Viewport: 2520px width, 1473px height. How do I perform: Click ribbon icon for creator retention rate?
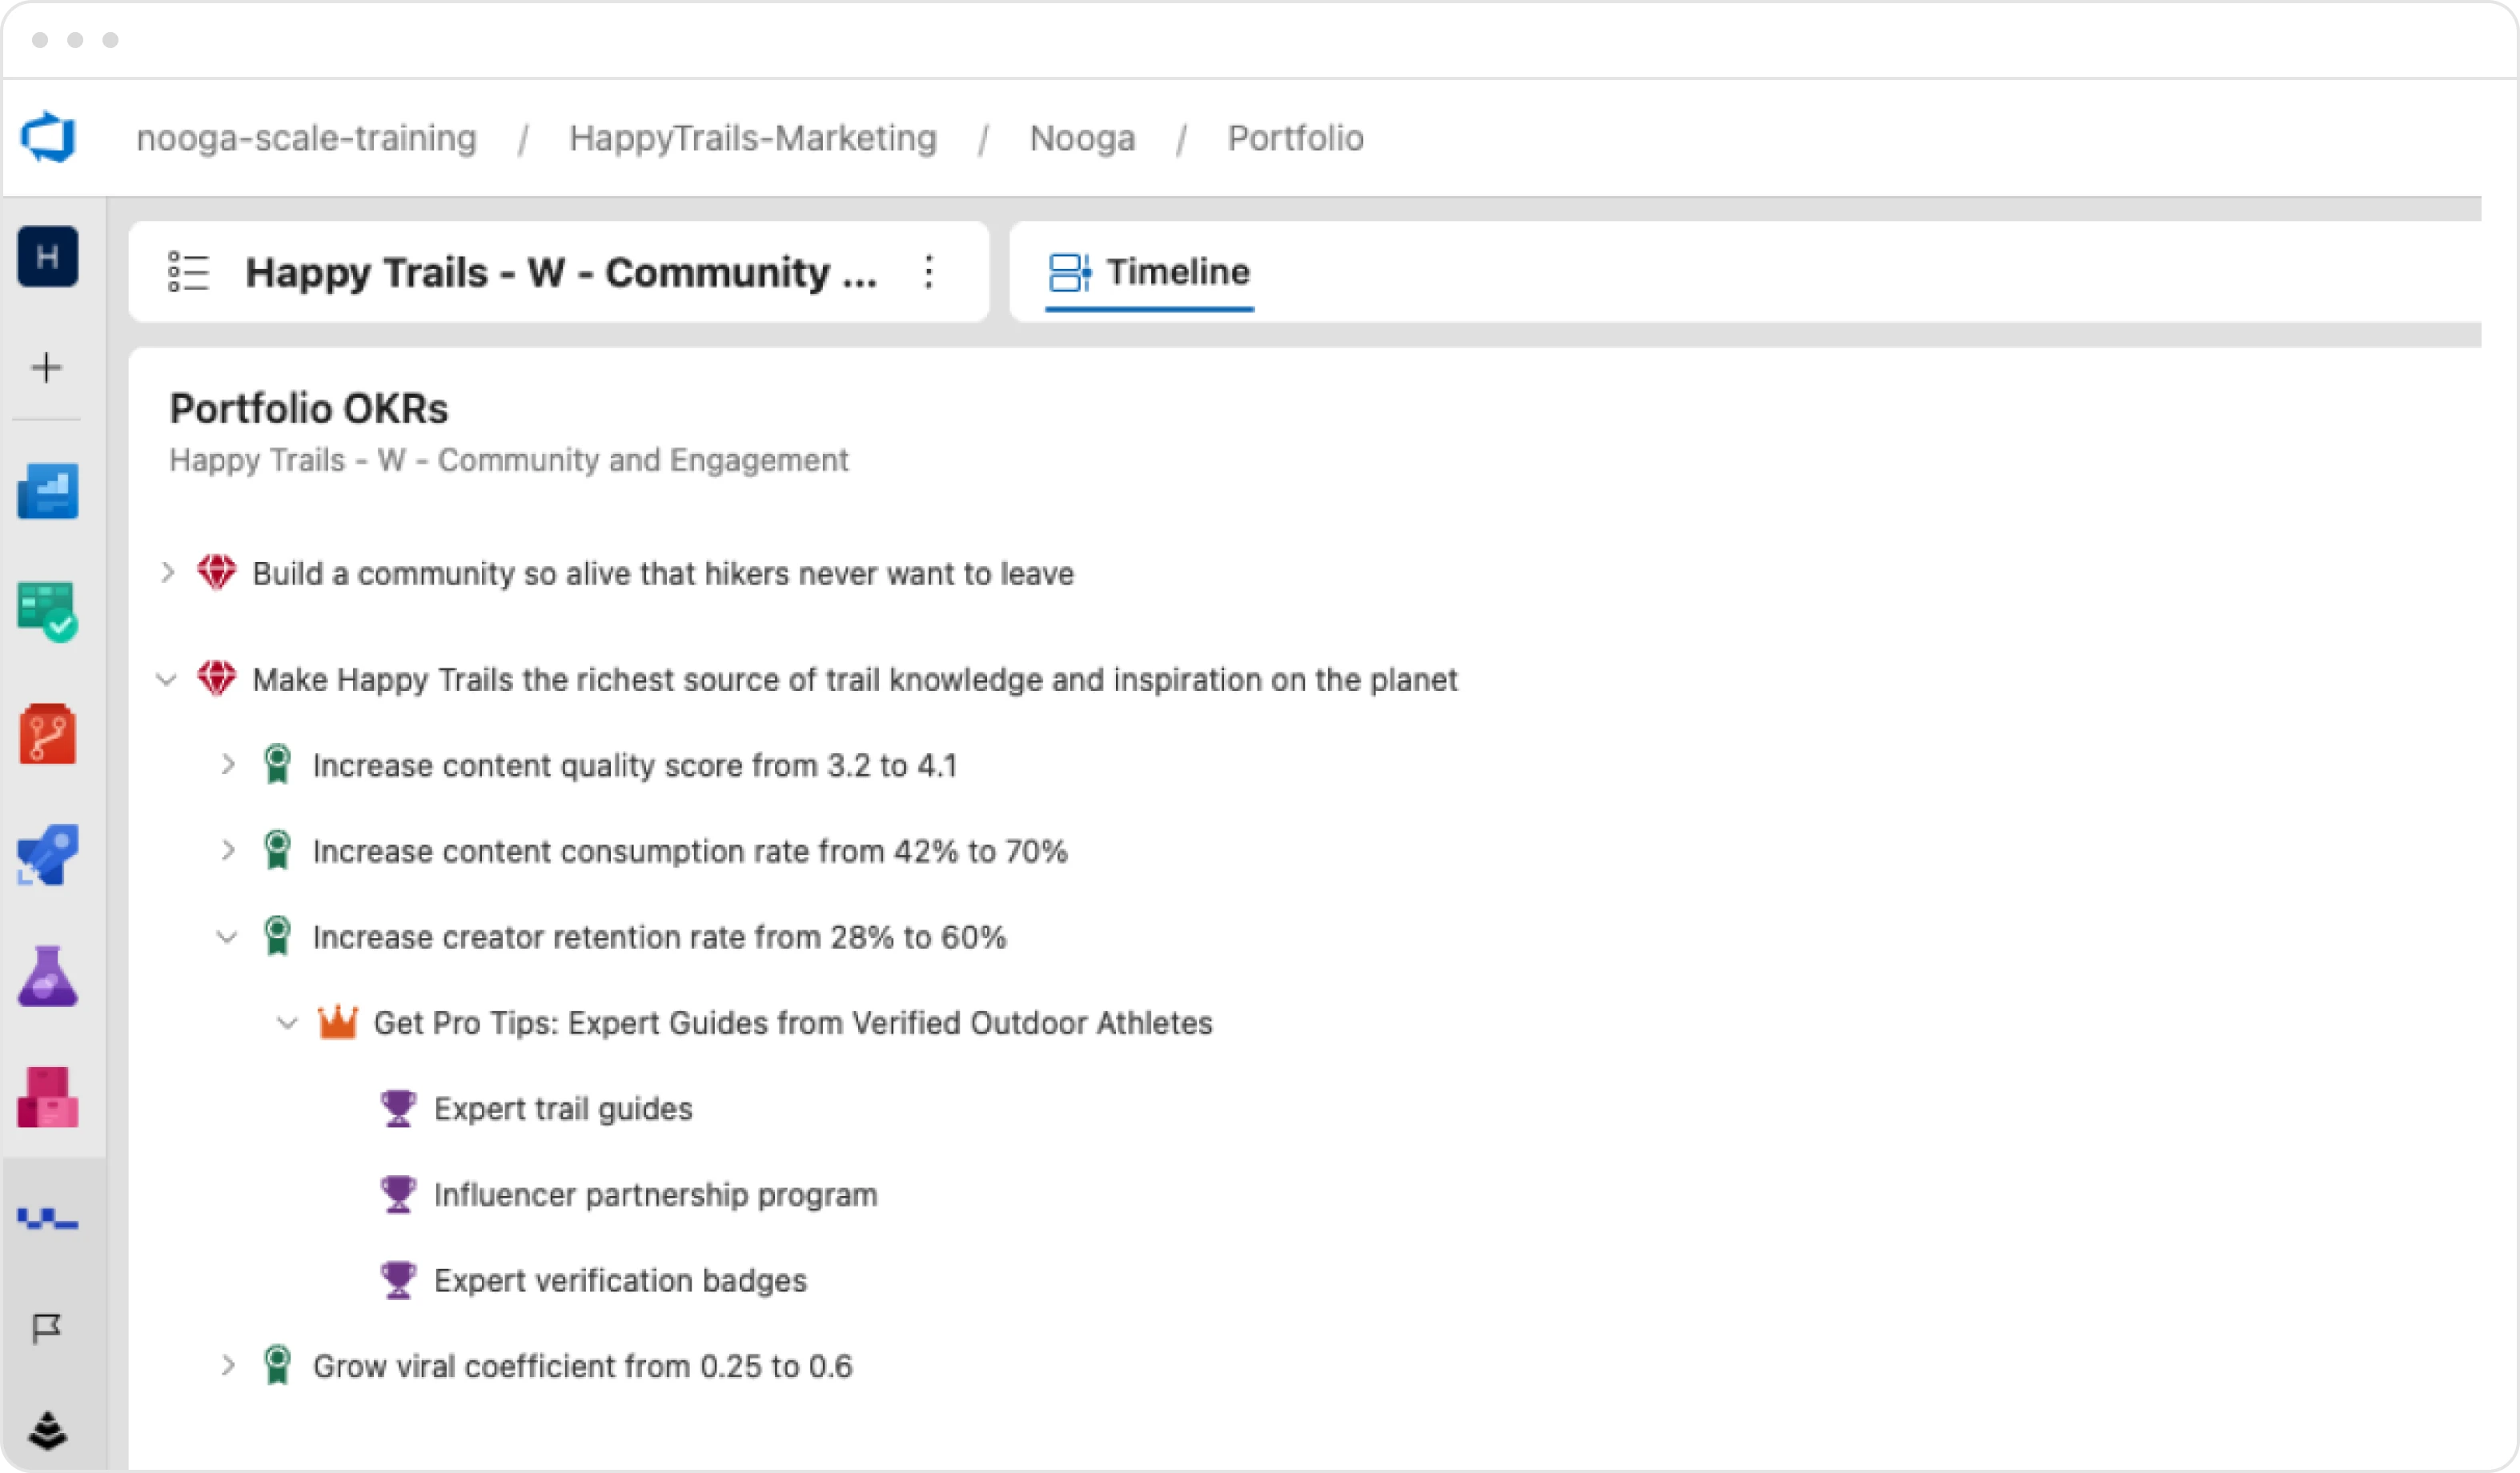tap(277, 936)
